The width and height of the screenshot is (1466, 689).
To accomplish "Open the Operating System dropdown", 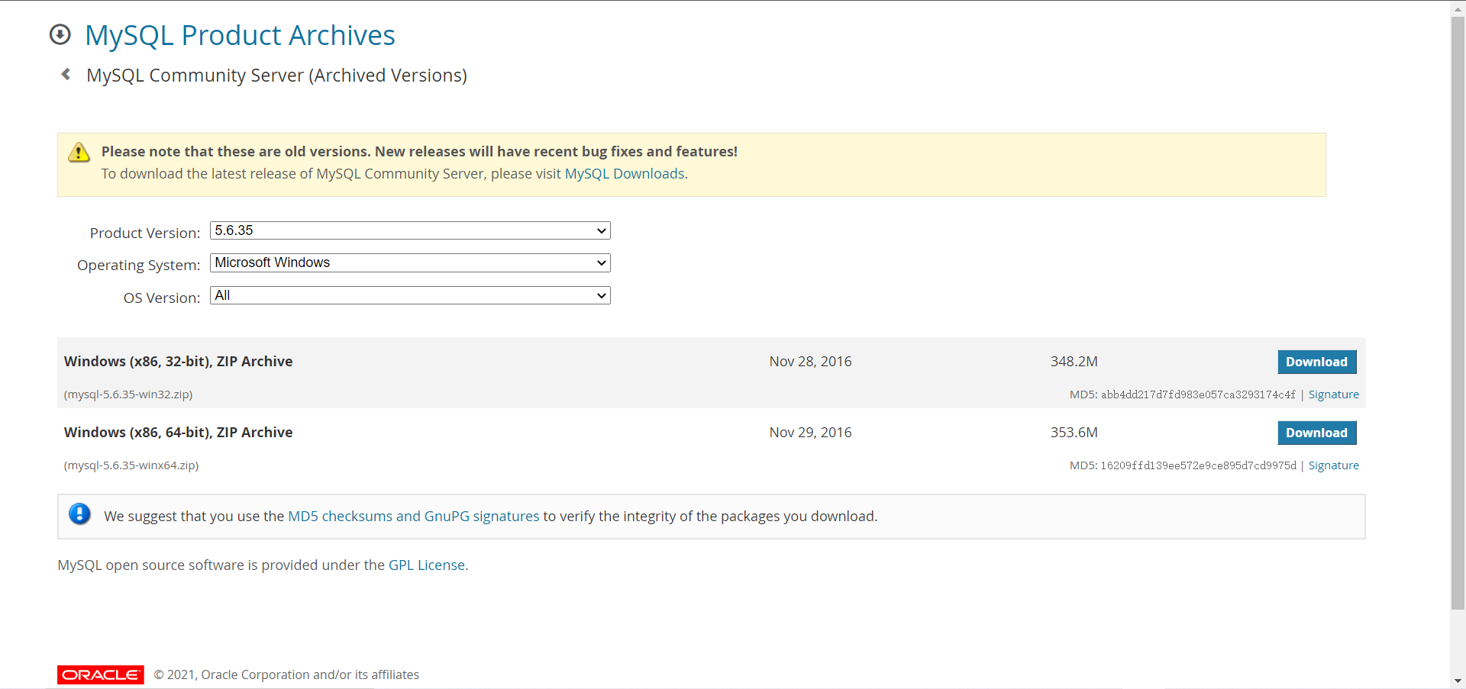I will [x=410, y=262].
